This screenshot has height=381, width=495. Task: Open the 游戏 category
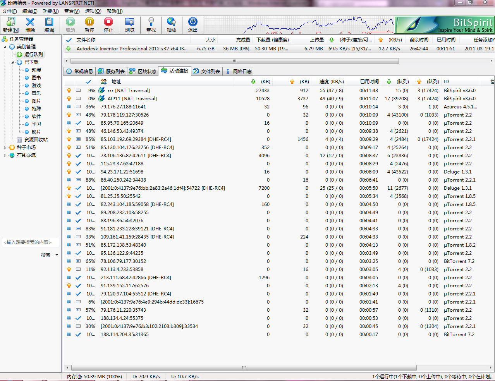tap(36, 86)
